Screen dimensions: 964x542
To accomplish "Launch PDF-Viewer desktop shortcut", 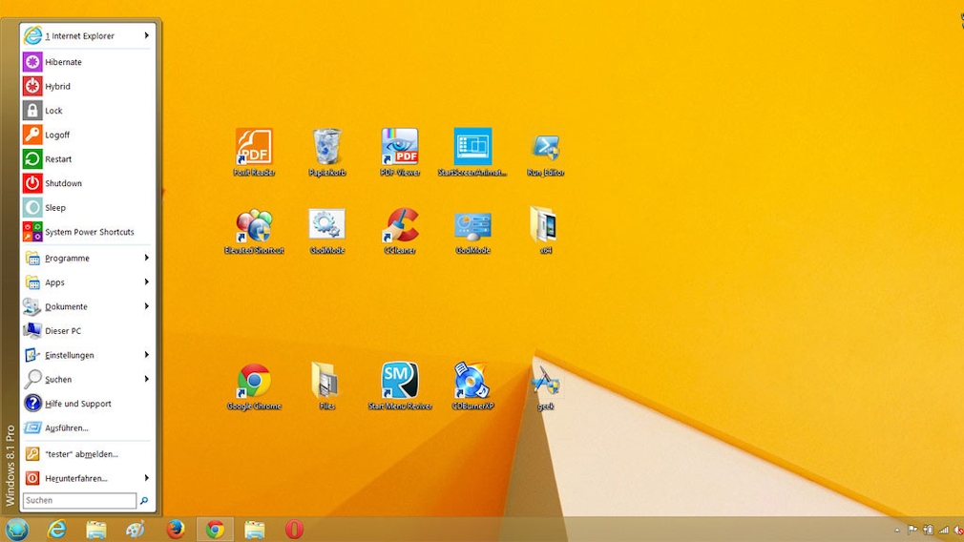I will point(400,153).
